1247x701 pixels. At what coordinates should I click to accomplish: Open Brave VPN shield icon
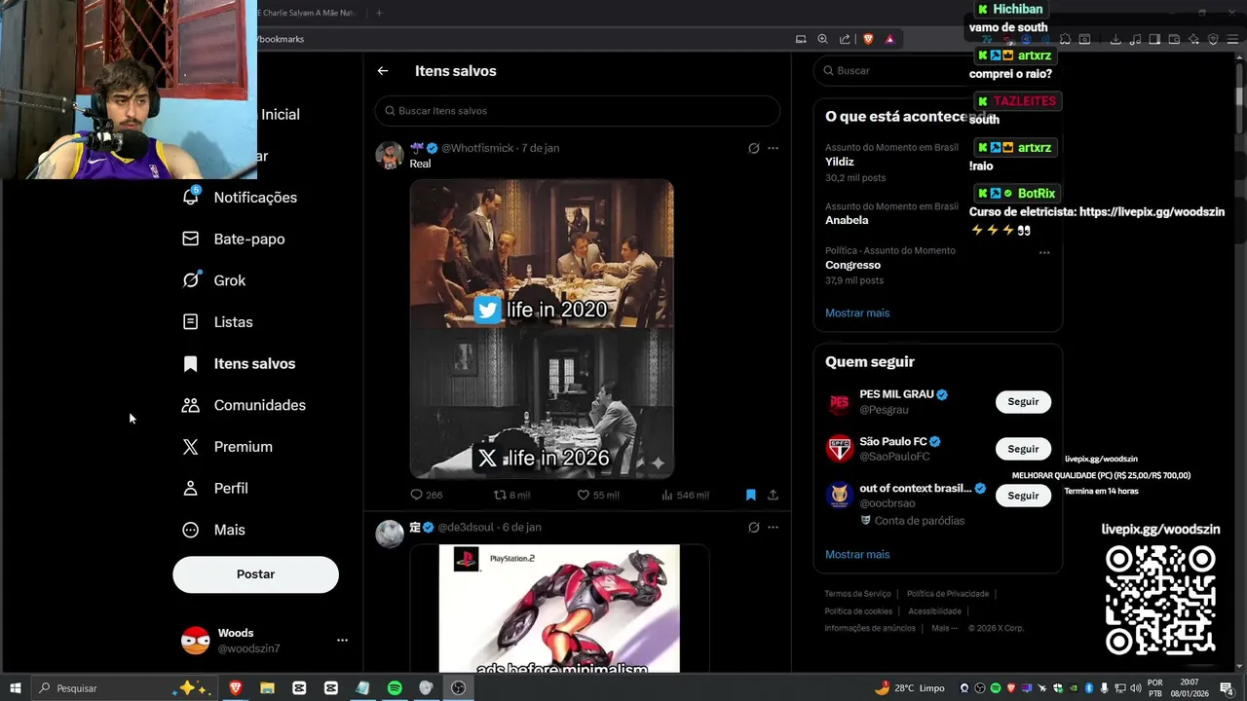(1214, 39)
